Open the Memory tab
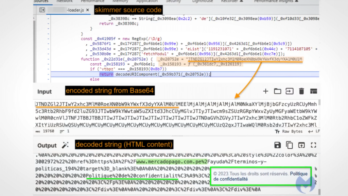Image resolution: width=348 pixels, height=196 pixels. [120, 1]
